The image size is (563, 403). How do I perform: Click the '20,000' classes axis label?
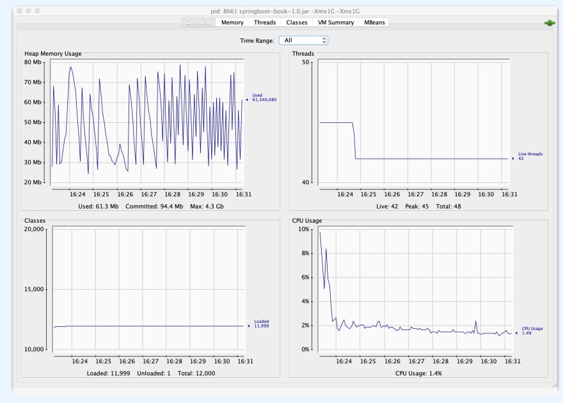pos(34,229)
